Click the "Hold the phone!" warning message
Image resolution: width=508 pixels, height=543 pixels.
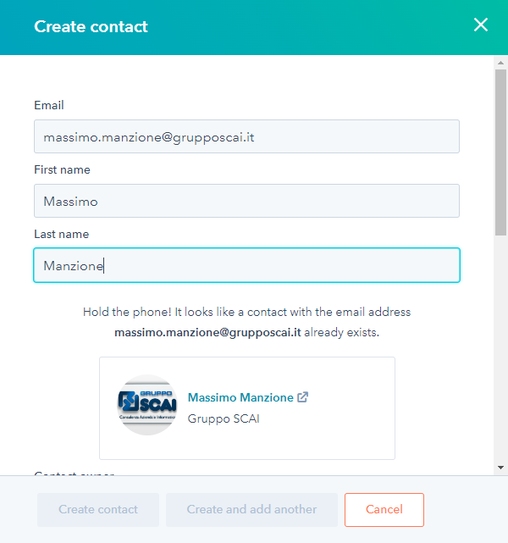246,312
